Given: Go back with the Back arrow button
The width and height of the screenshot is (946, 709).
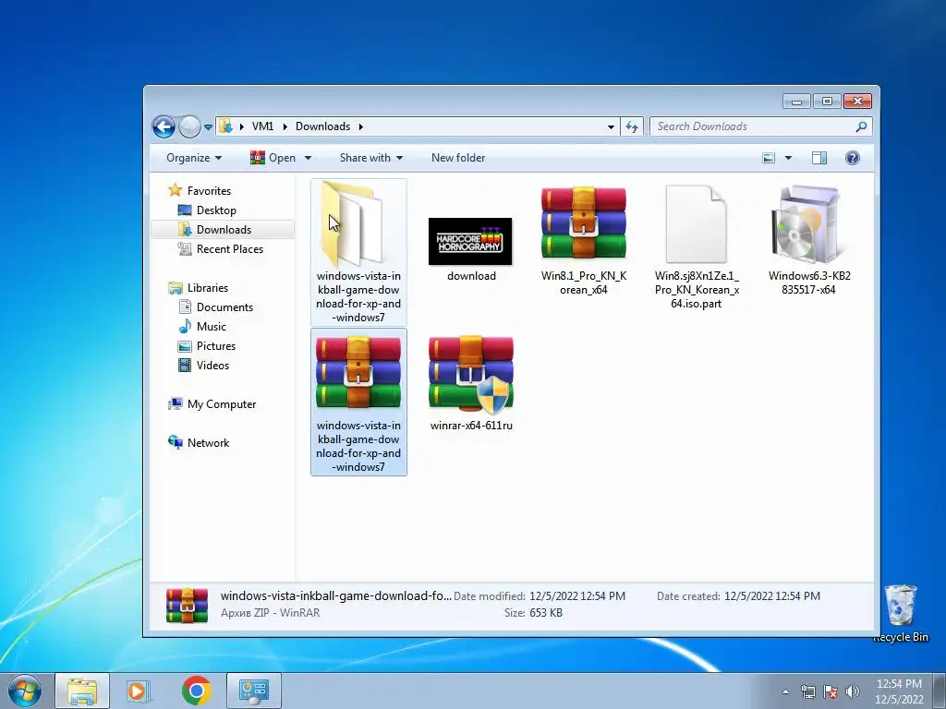Looking at the screenshot, I should [164, 126].
